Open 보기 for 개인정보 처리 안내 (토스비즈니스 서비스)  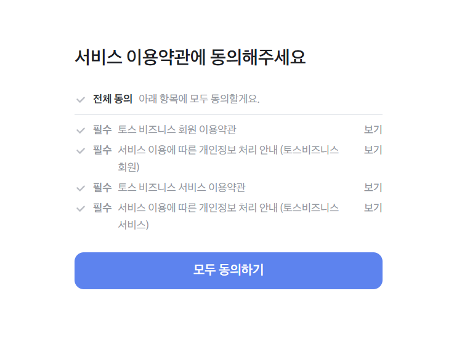coord(373,208)
